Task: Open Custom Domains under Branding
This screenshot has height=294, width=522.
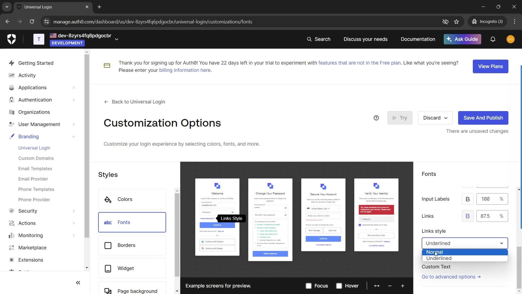Action: pos(36,158)
